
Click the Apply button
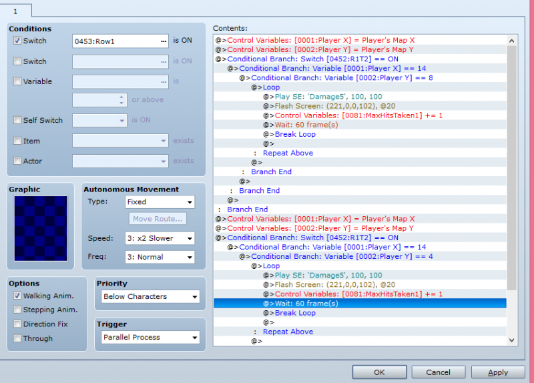[x=498, y=372]
